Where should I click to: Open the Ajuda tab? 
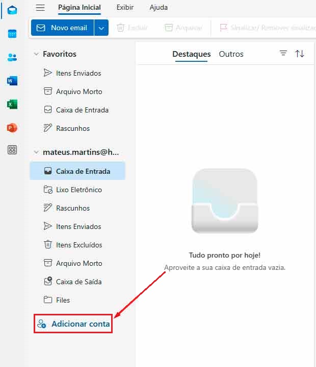(159, 8)
